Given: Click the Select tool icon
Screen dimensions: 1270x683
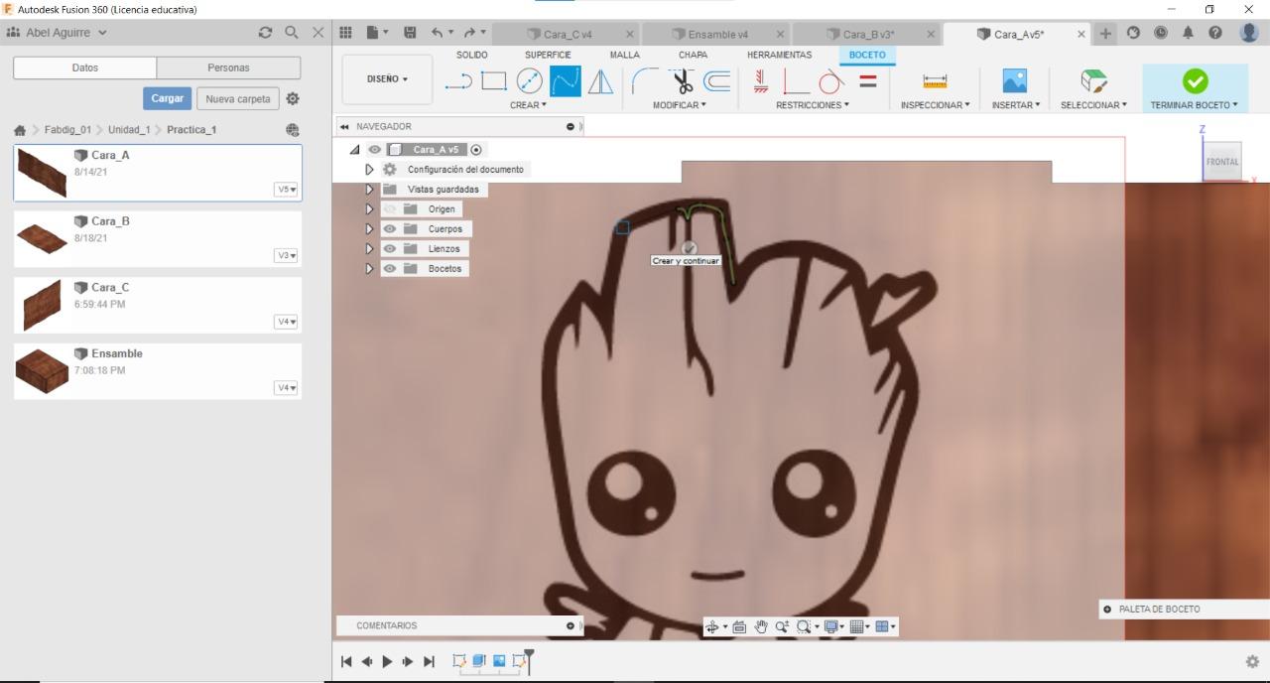Looking at the screenshot, I should (x=1093, y=81).
